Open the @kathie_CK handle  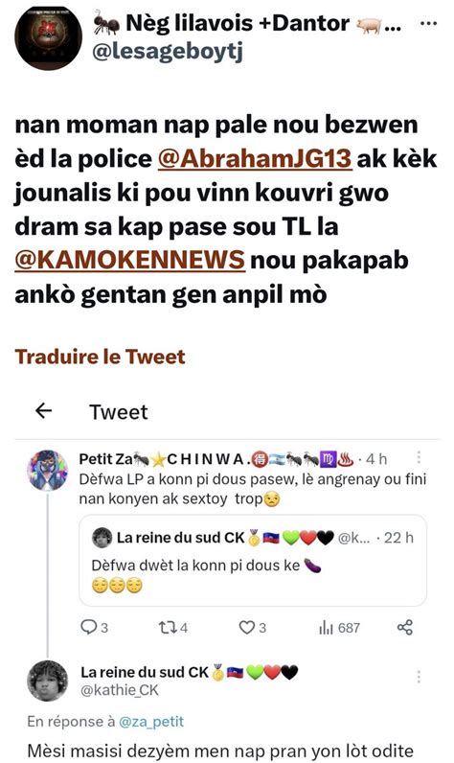[x=120, y=690]
